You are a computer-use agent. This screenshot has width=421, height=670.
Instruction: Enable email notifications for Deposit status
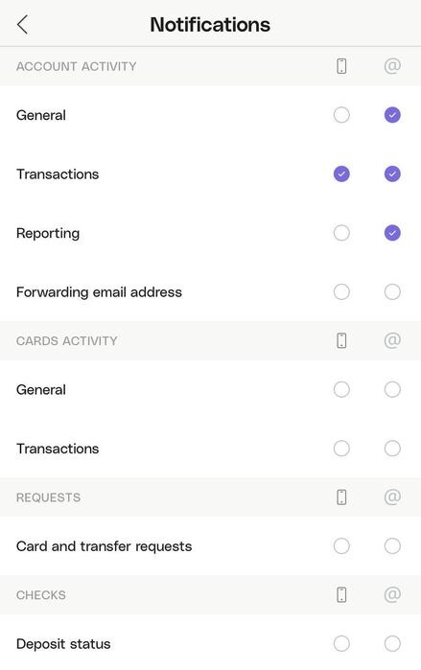pyautogui.click(x=392, y=643)
